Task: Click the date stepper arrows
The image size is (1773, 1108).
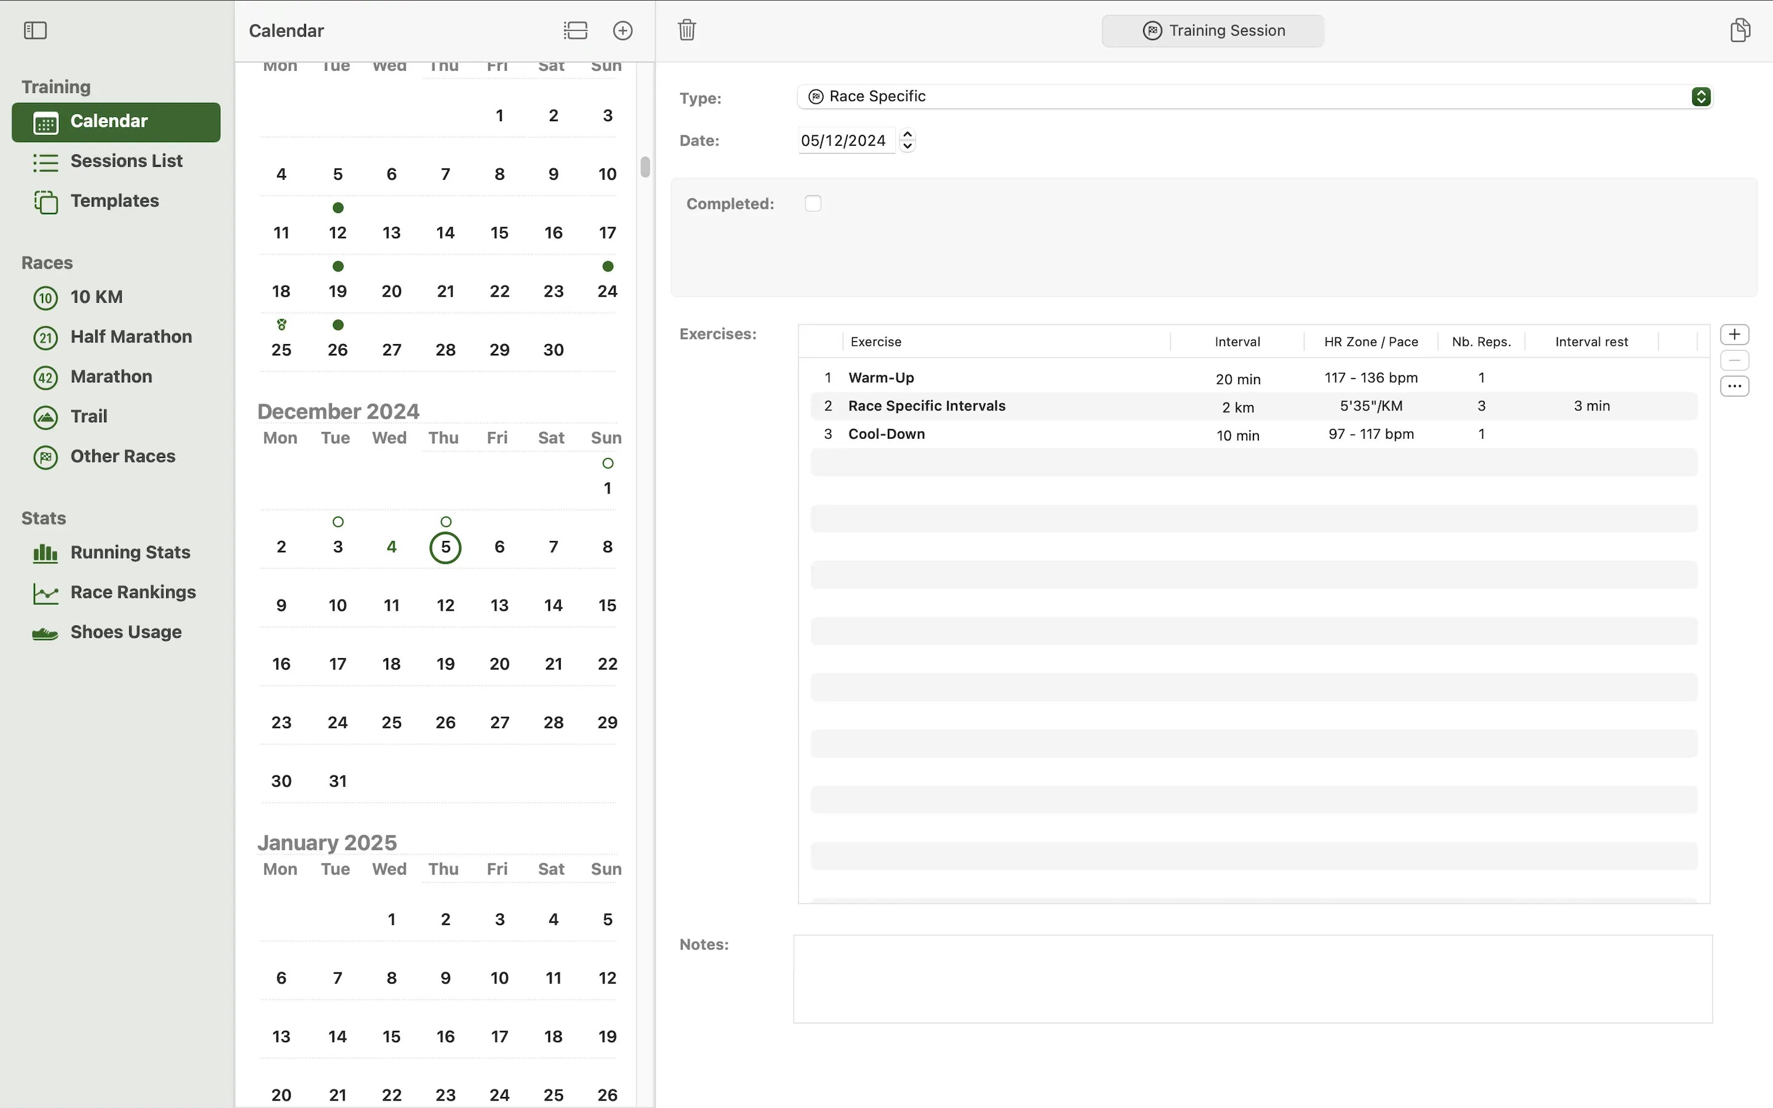Action: click(x=907, y=140)
